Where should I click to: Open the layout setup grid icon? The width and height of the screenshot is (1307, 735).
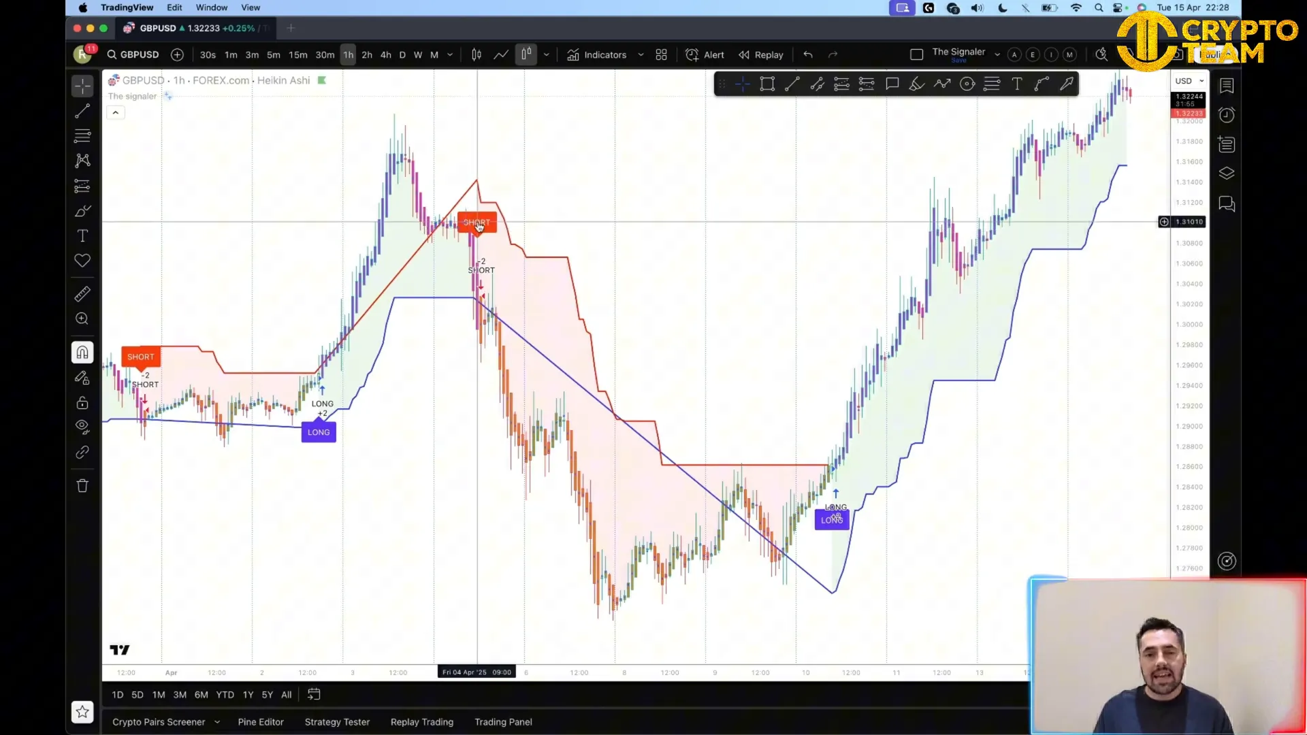pyautogui.click(x=661, y=54)
